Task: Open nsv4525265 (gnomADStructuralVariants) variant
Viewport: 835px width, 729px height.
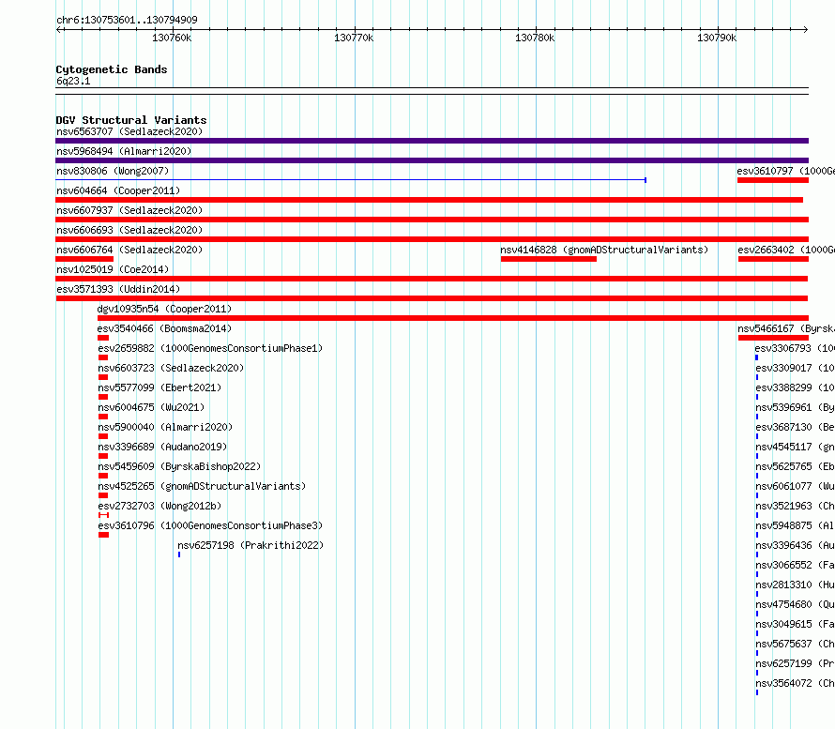Action: tap(202, 486)
